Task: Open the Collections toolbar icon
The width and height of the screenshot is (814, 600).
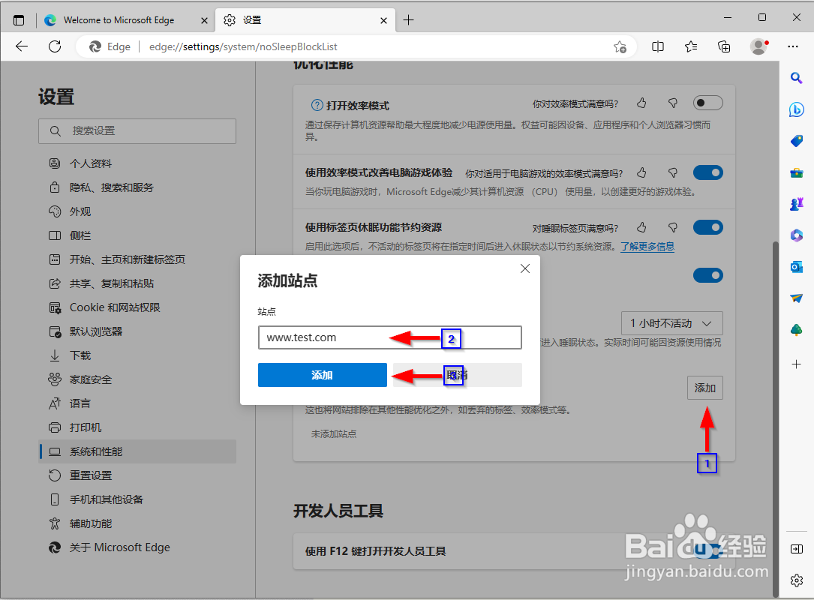Action: (724, 46)
